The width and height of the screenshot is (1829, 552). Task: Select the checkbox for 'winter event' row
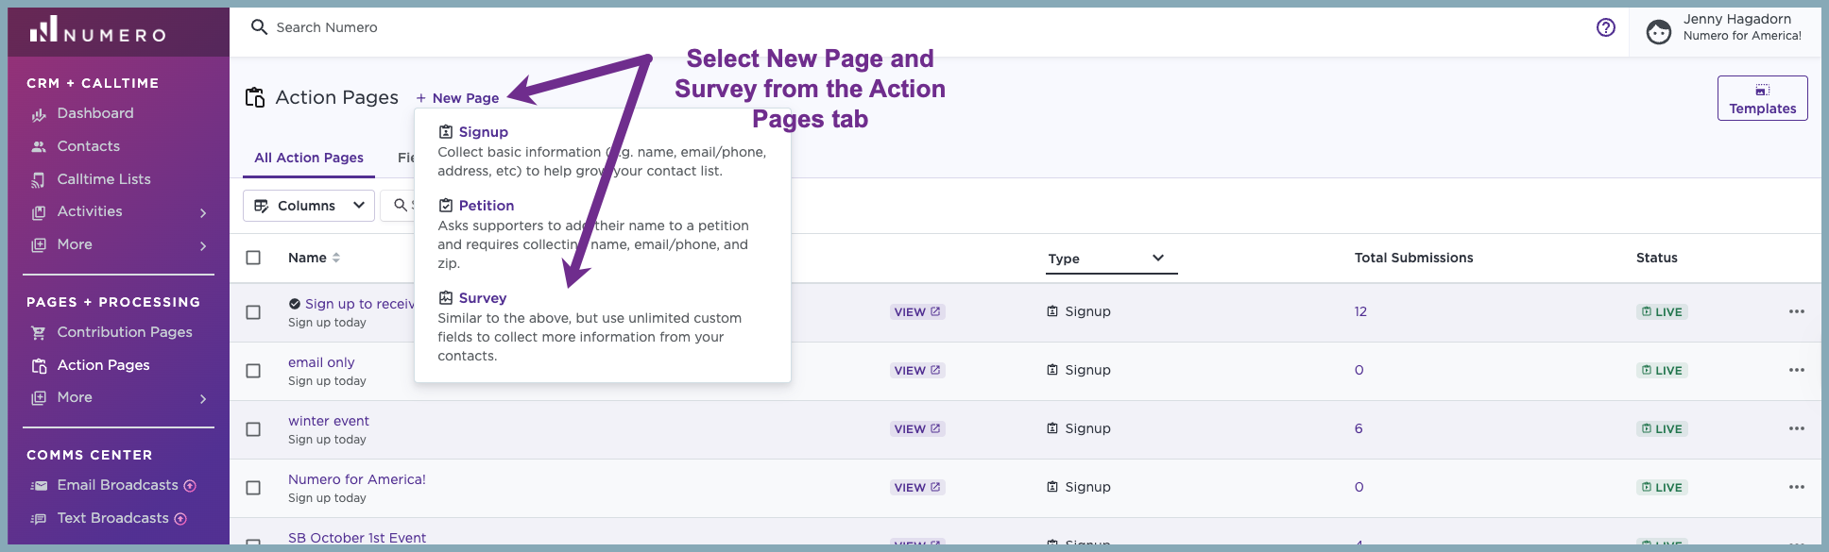coord(253,429)
